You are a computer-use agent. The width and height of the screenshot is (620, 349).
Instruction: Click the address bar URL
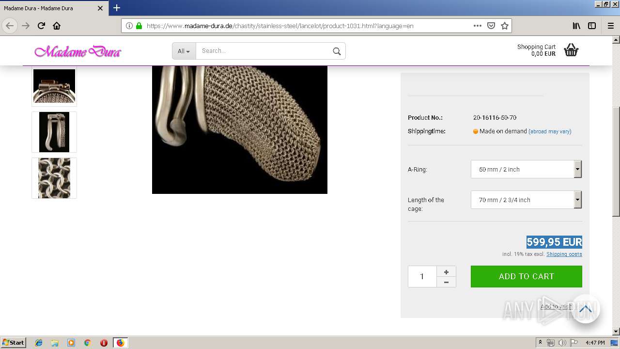coord(280,26)
